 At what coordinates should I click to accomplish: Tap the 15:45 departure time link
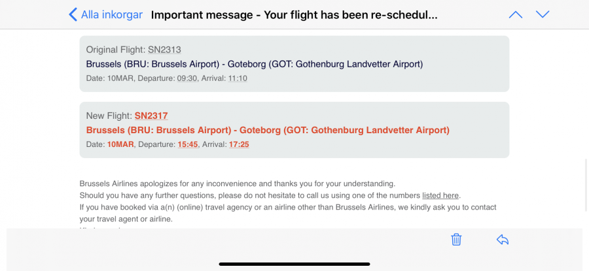188,144
